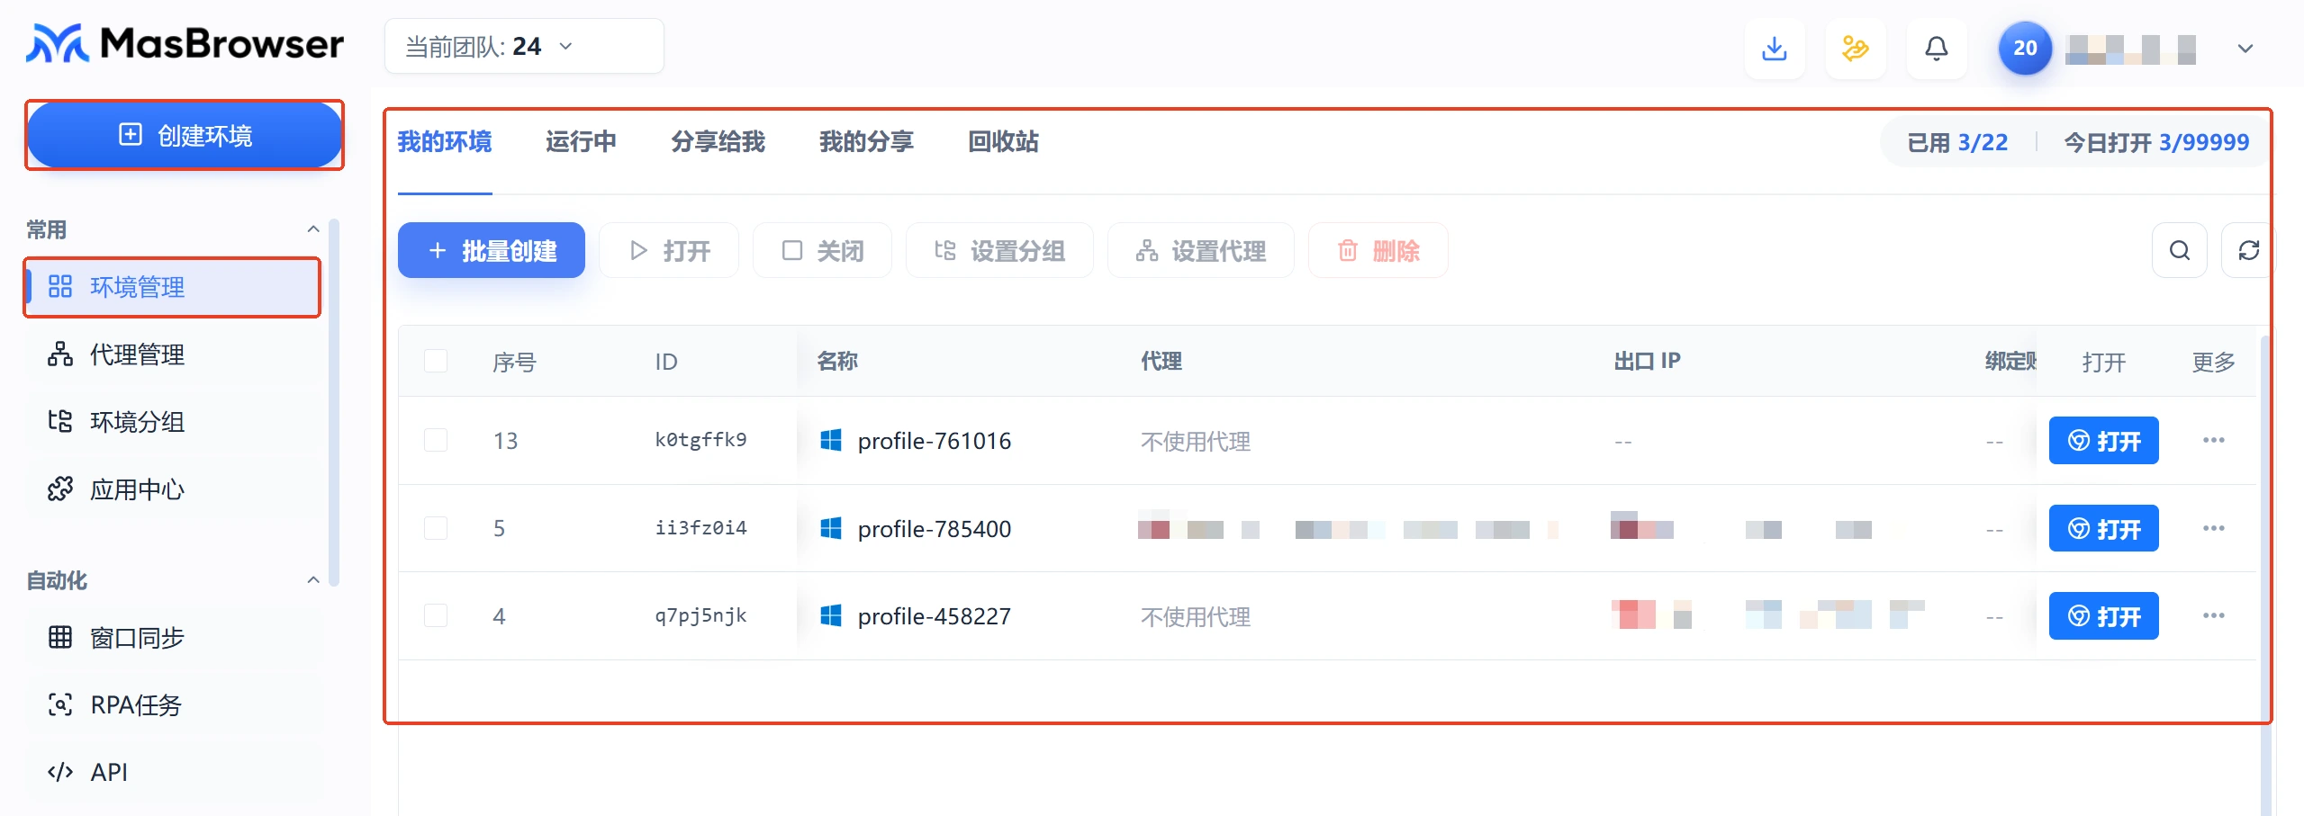Viewport: 2304px width, 816px height.
Task: Switch to the 分享给我 tab
Action: point(718,142)
